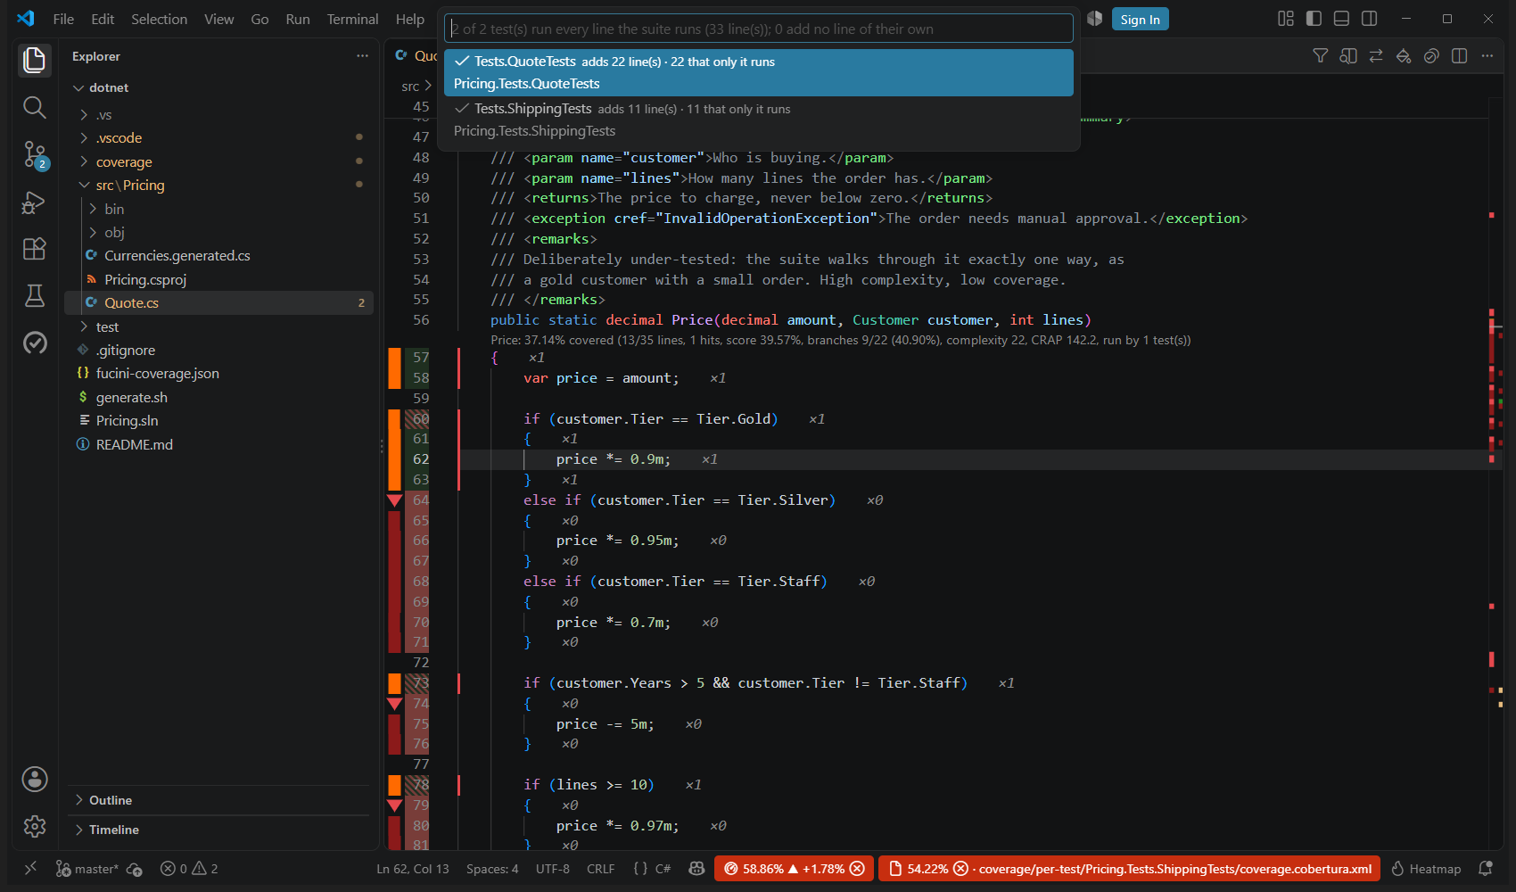The width and height of the screenshot is (1516, 892).
Task: Toggle the primary side bar layout button
Action: click(x=1314, y=19)
